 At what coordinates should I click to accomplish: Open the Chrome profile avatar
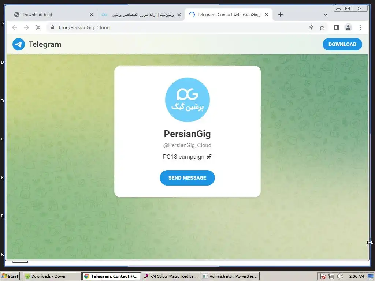pyautogui.click(x=348, y=27)
